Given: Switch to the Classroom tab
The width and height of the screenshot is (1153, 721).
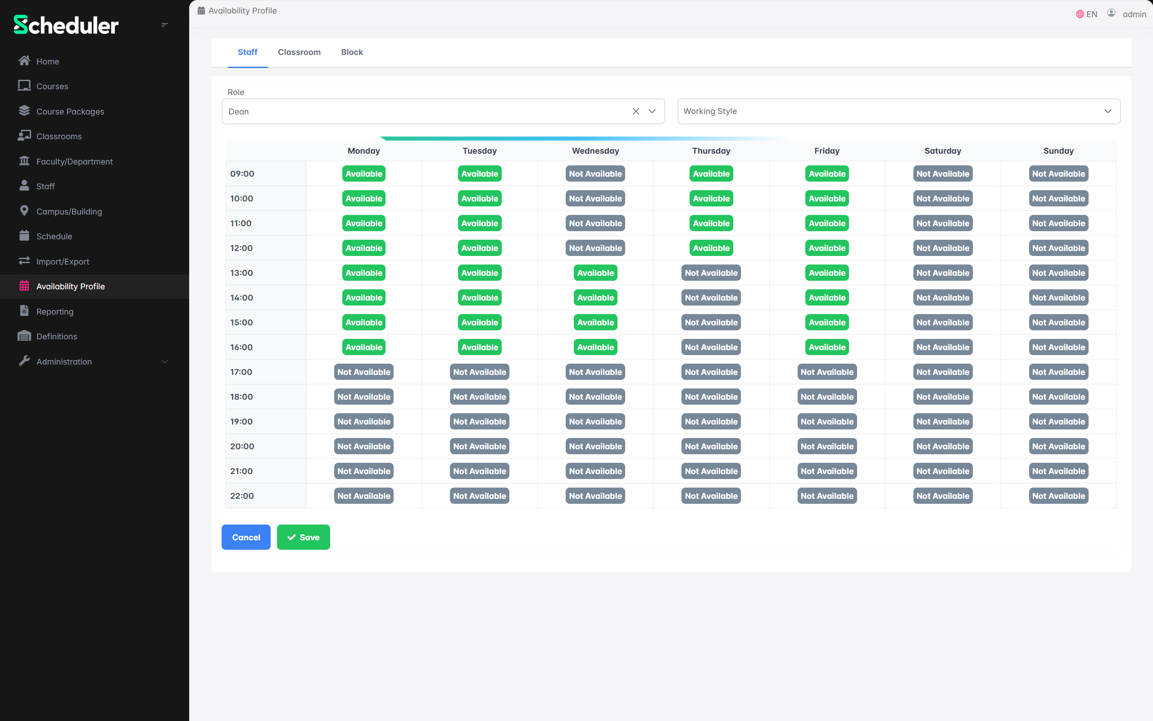Looking at the screenshot, I should point(299,52).
